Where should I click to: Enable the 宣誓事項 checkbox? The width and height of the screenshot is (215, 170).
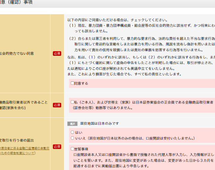point(73,149)
